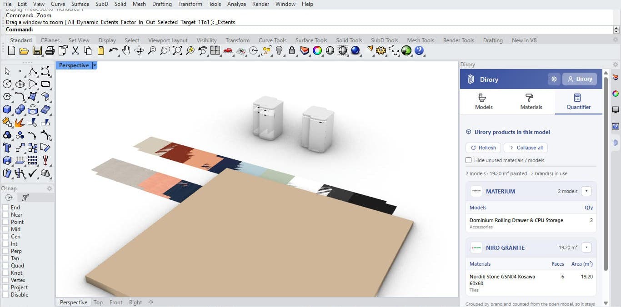Click the Dirory account button
The height and width of the screenshot is (307, 621).
pos(580,79)
